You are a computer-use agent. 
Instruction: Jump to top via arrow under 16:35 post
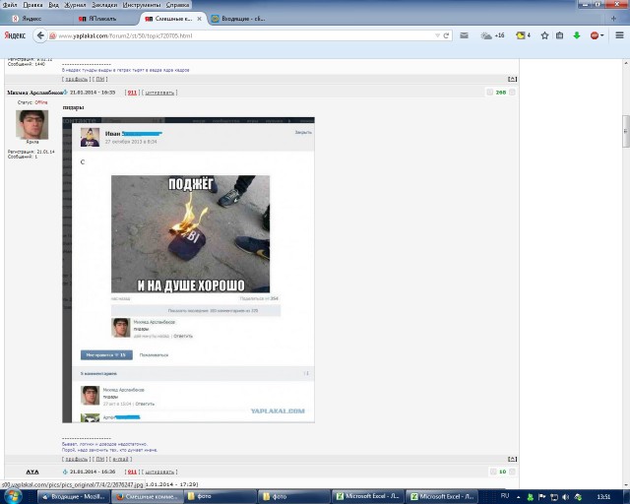[512, 459]
